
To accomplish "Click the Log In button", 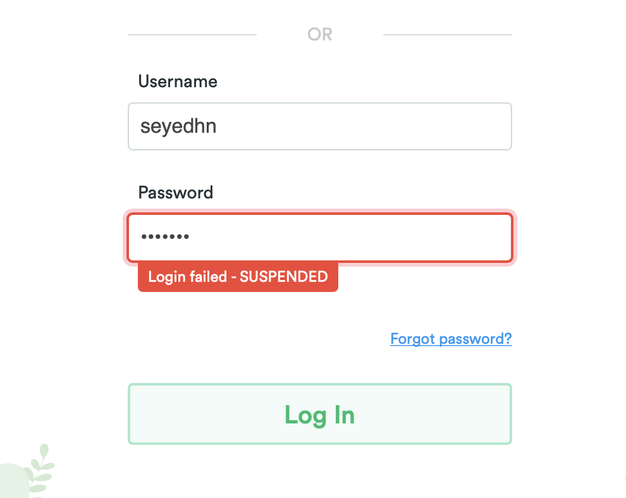I will coord(319,414).
